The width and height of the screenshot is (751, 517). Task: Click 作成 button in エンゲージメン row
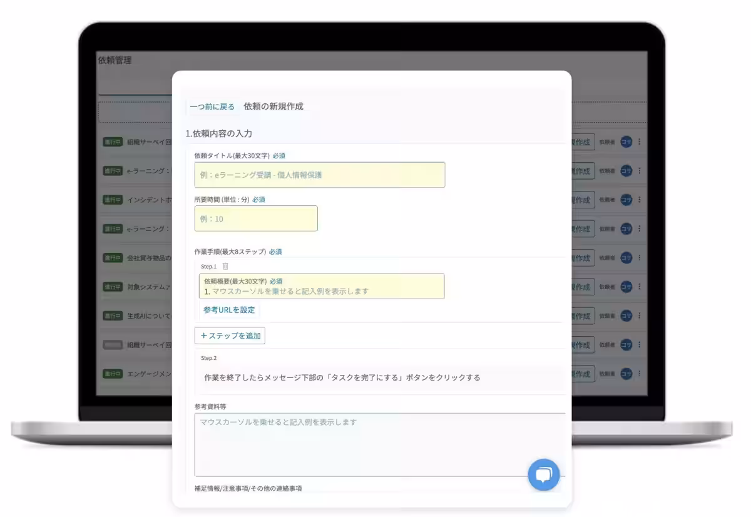pyautogui.click(x=582, y=374)
